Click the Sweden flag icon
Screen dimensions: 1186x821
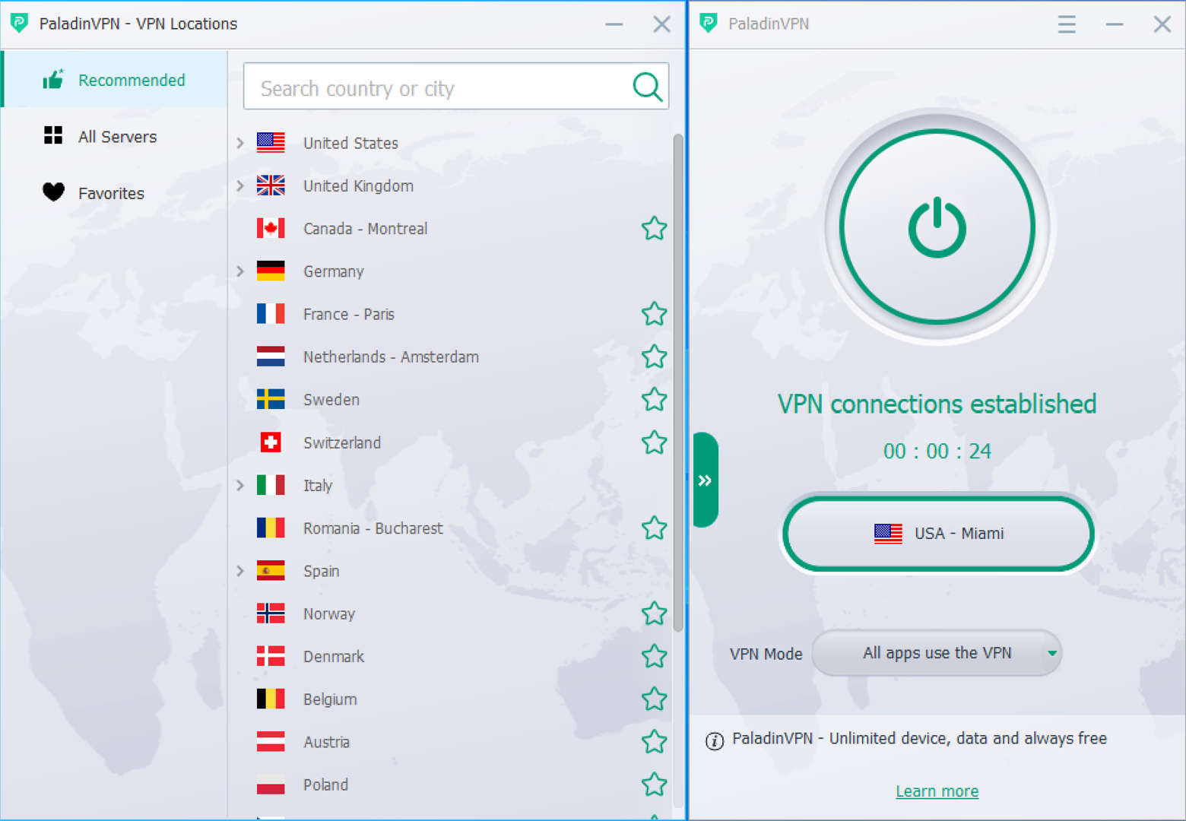tap(271, 399)
